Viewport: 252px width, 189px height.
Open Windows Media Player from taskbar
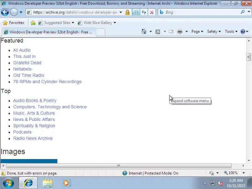click(x=66, y=183)
